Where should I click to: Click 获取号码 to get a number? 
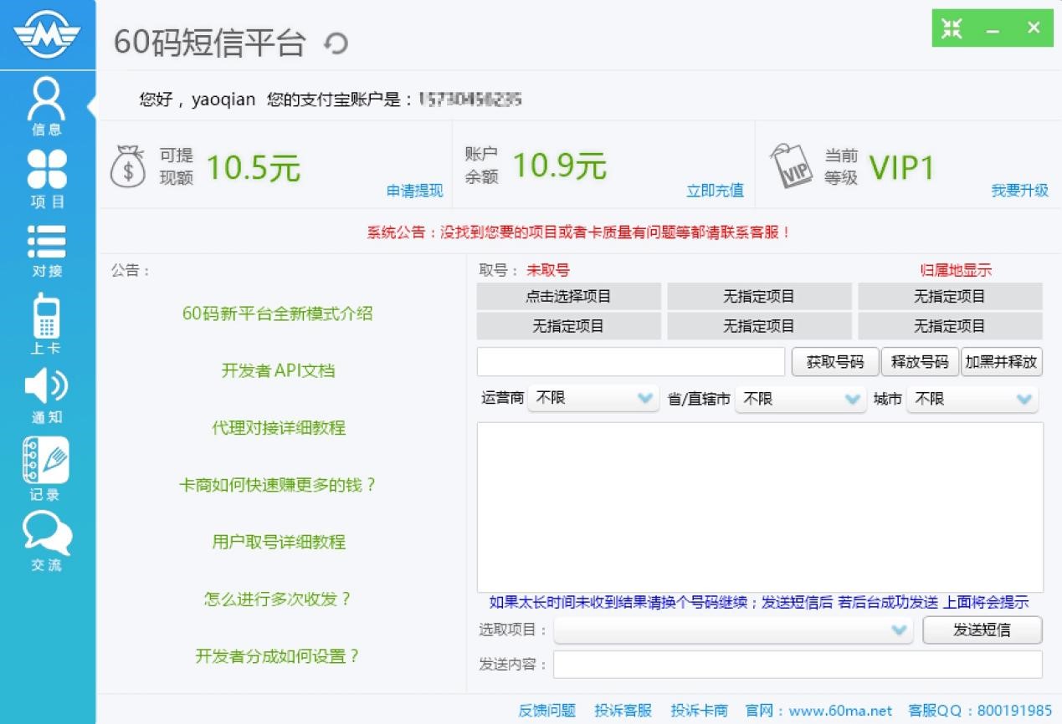[x=834, y=361]
